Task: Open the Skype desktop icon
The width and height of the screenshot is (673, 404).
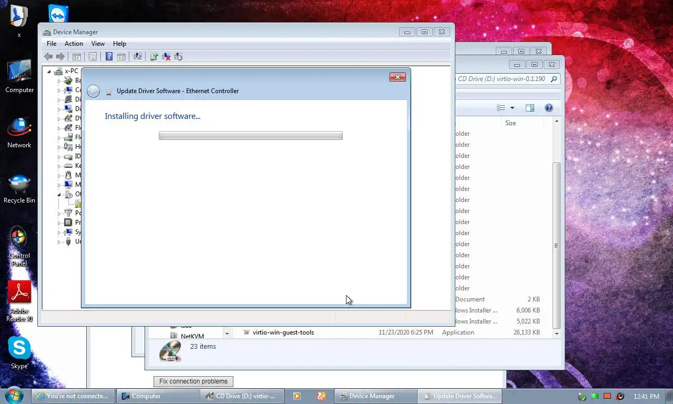Action: pyautogui.click(x=19, y=353)
